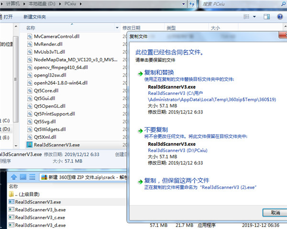Open the view options dropdown arrow
287x229 pixels.
pos(254,17)
